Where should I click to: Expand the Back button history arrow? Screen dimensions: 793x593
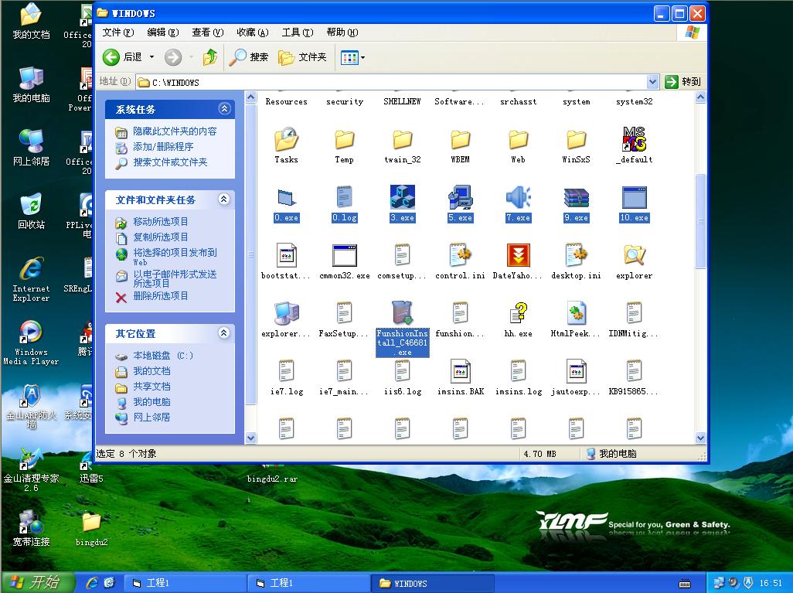151,57
